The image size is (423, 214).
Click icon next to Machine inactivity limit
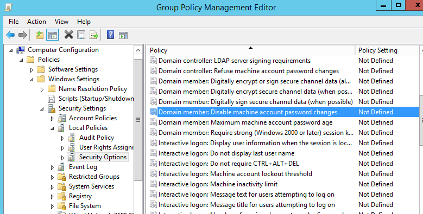point(153,184)
